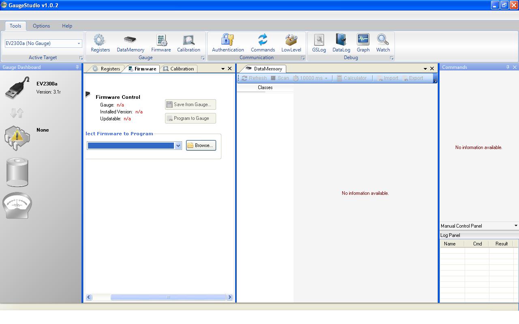Close the Commands panel
519x324 pixels.
tap(515, 67)
